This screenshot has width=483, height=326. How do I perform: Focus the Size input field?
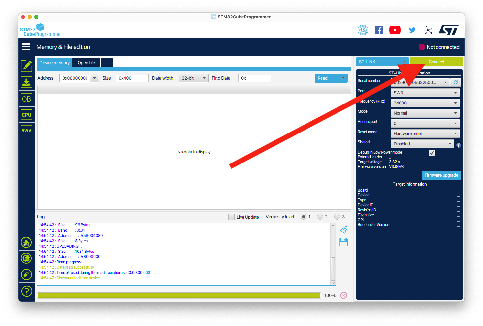click(x=132, y=78)
